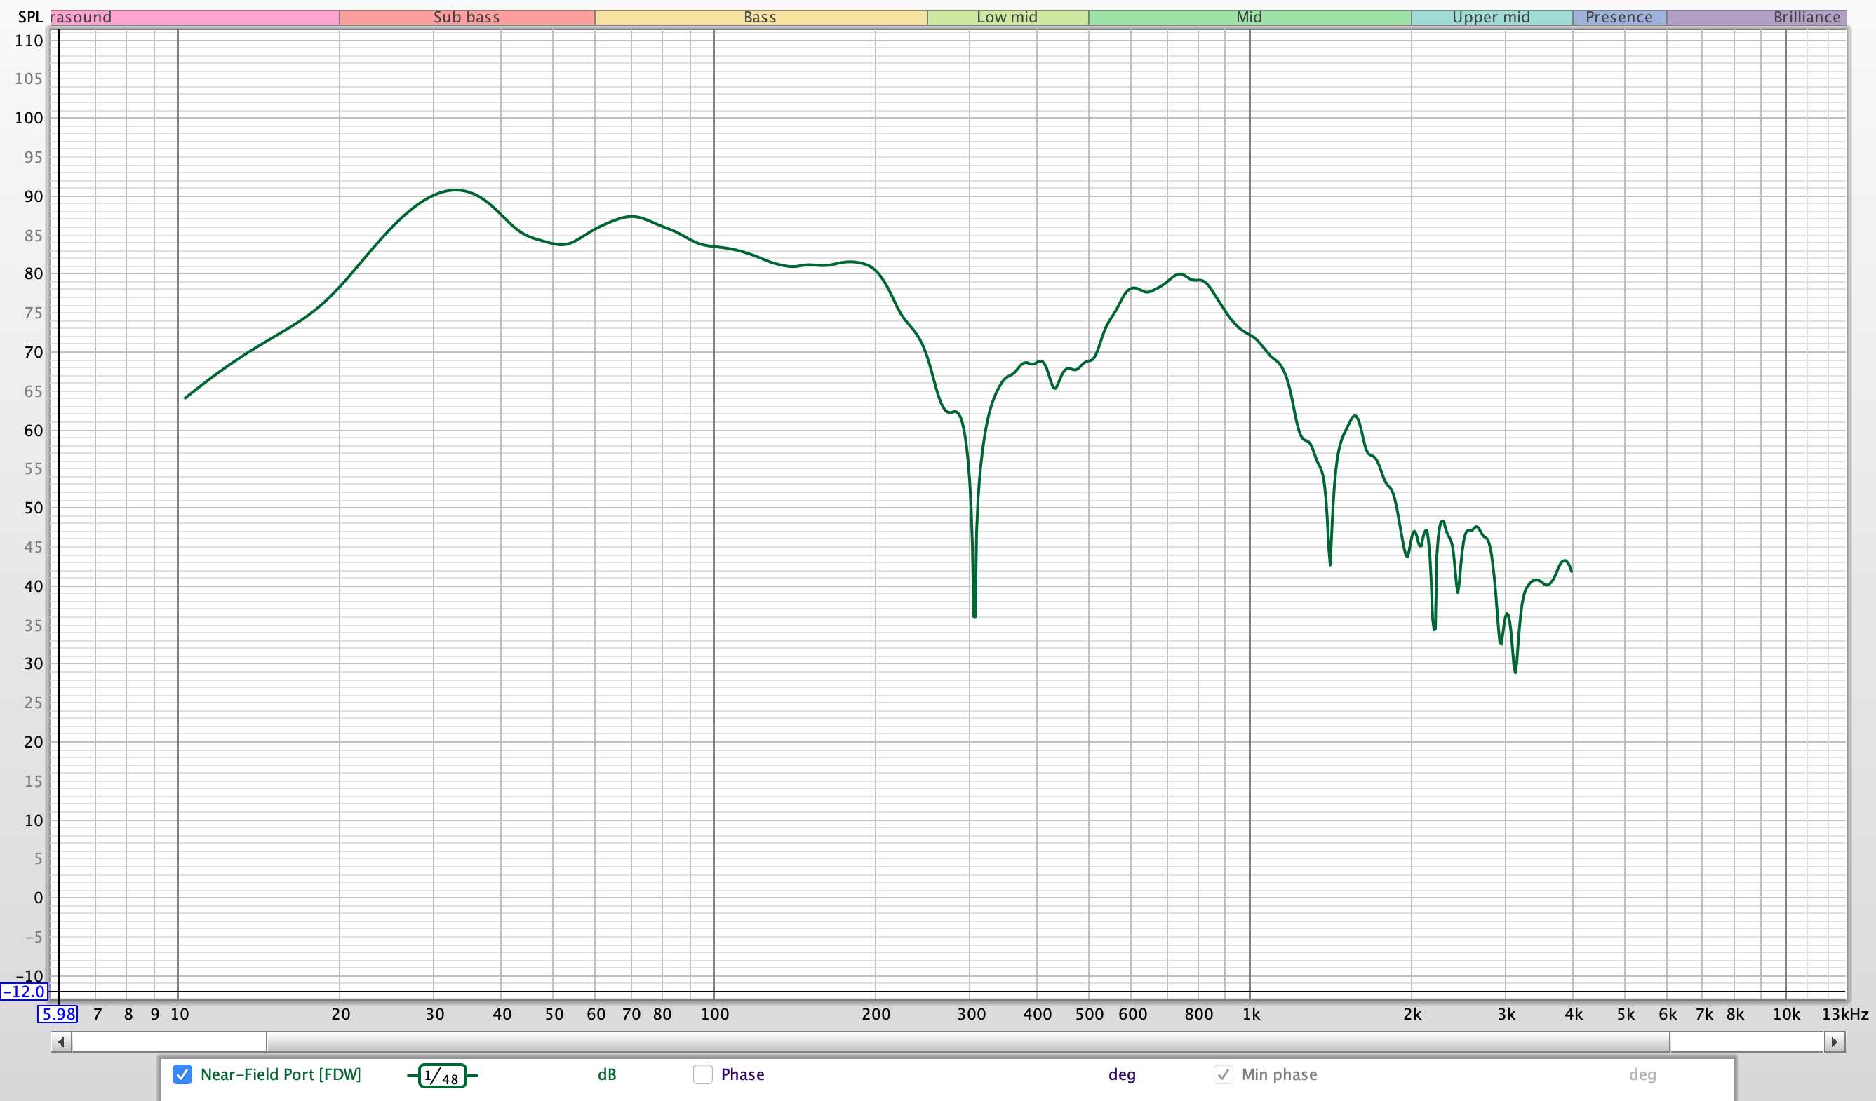Click the 20 frequency axis label
Image resolution: width=1876 pixels, height=1101 pixels.
(341, 1014)
